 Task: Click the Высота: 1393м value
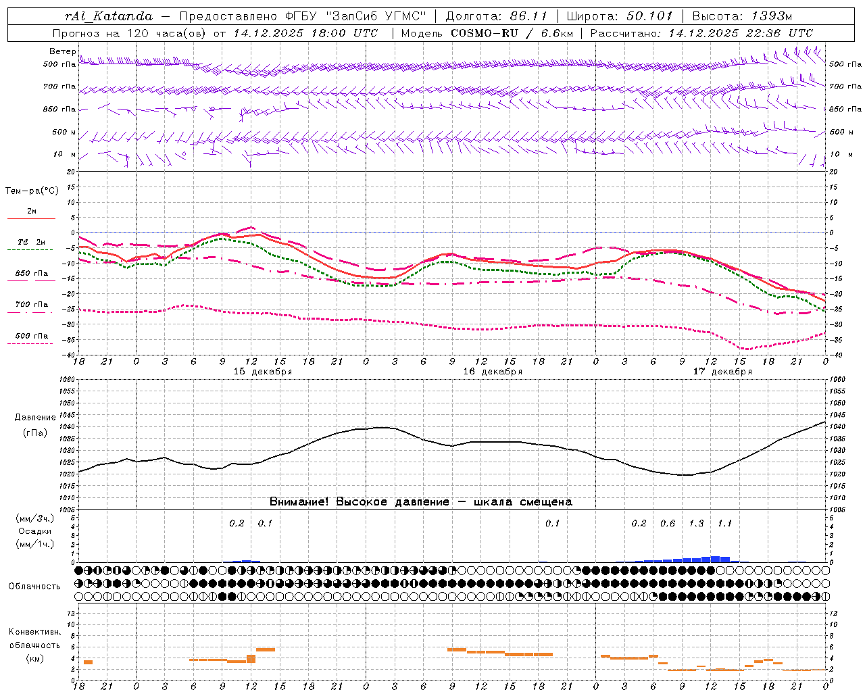click(742, 16)
